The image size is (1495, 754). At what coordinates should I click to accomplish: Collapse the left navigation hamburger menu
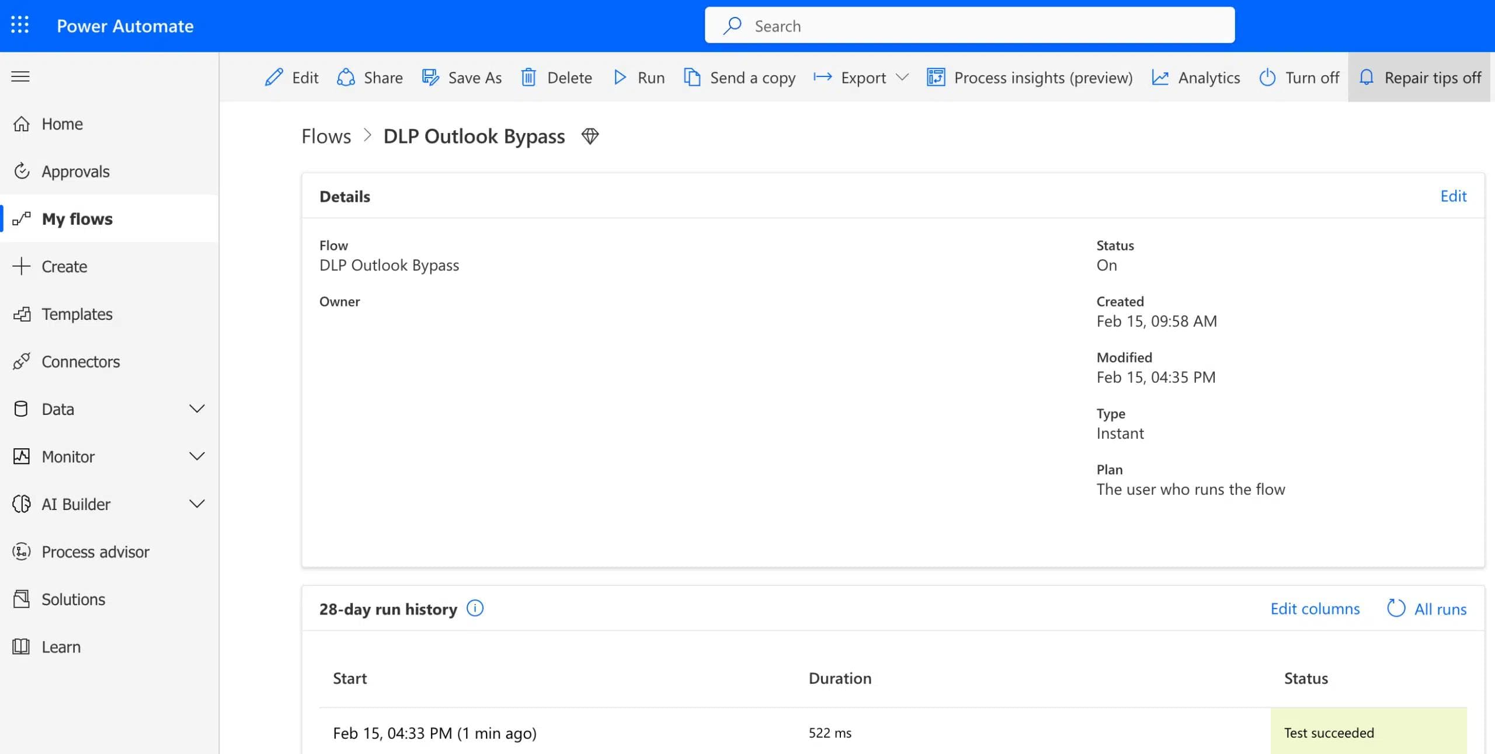tap(20, 76)
